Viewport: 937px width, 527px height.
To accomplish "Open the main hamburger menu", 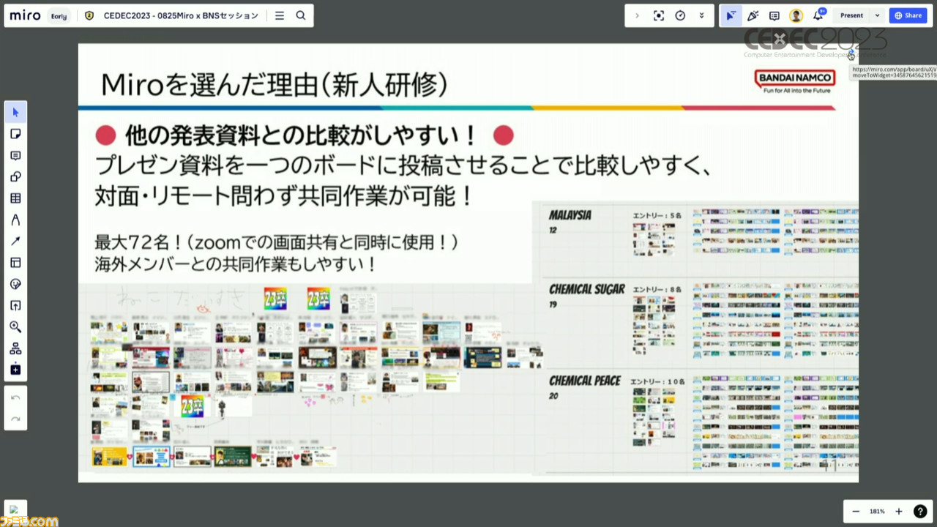I will click(x=280, y=15).
